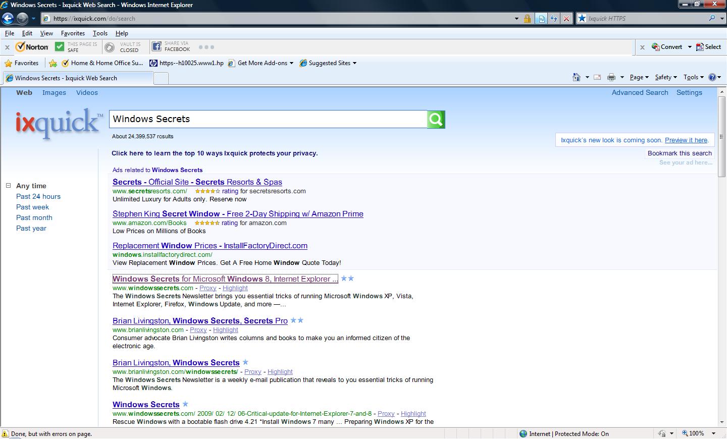
Task: Select the Past month filter
Action: point(34,217)
